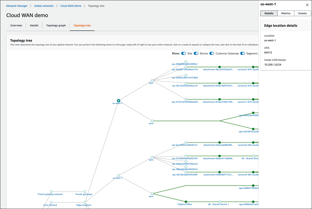Image resolution: width=312 pixels, height=209 pixels.
Task: Toggle the Segment visibility switch
Action: pos(242,53)
